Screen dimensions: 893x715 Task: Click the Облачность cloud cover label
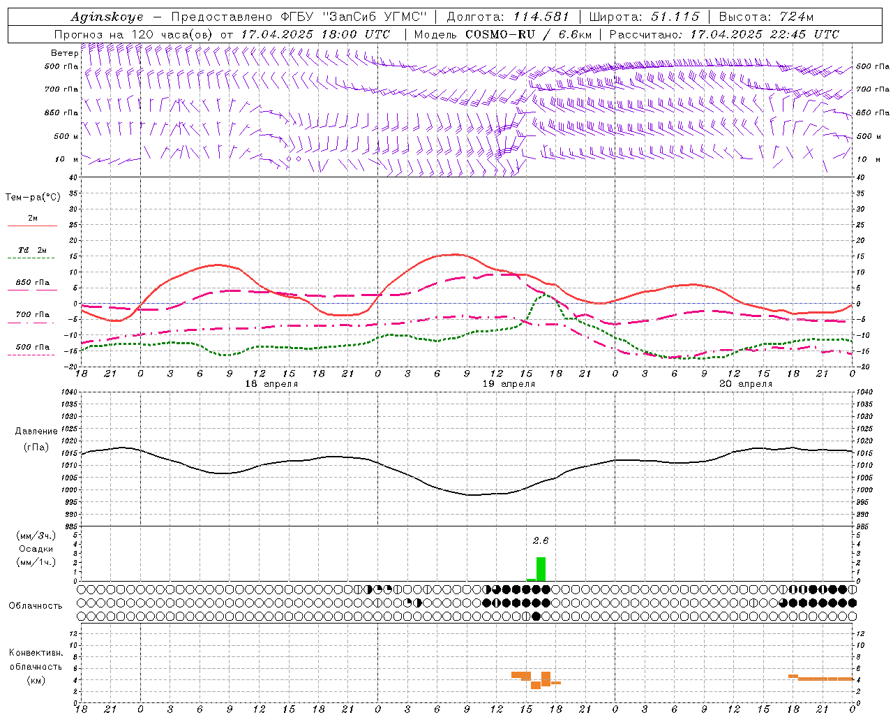tap(36, 606)
